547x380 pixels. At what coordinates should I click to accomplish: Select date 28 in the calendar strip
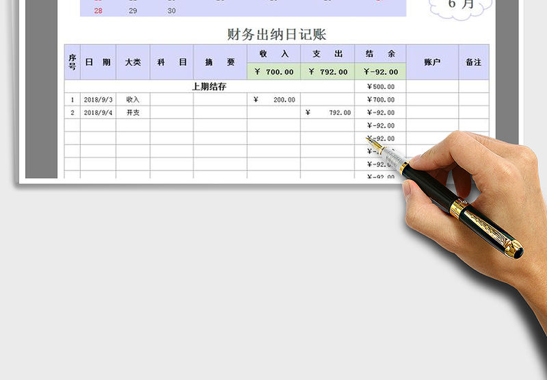tap(98, 11)
